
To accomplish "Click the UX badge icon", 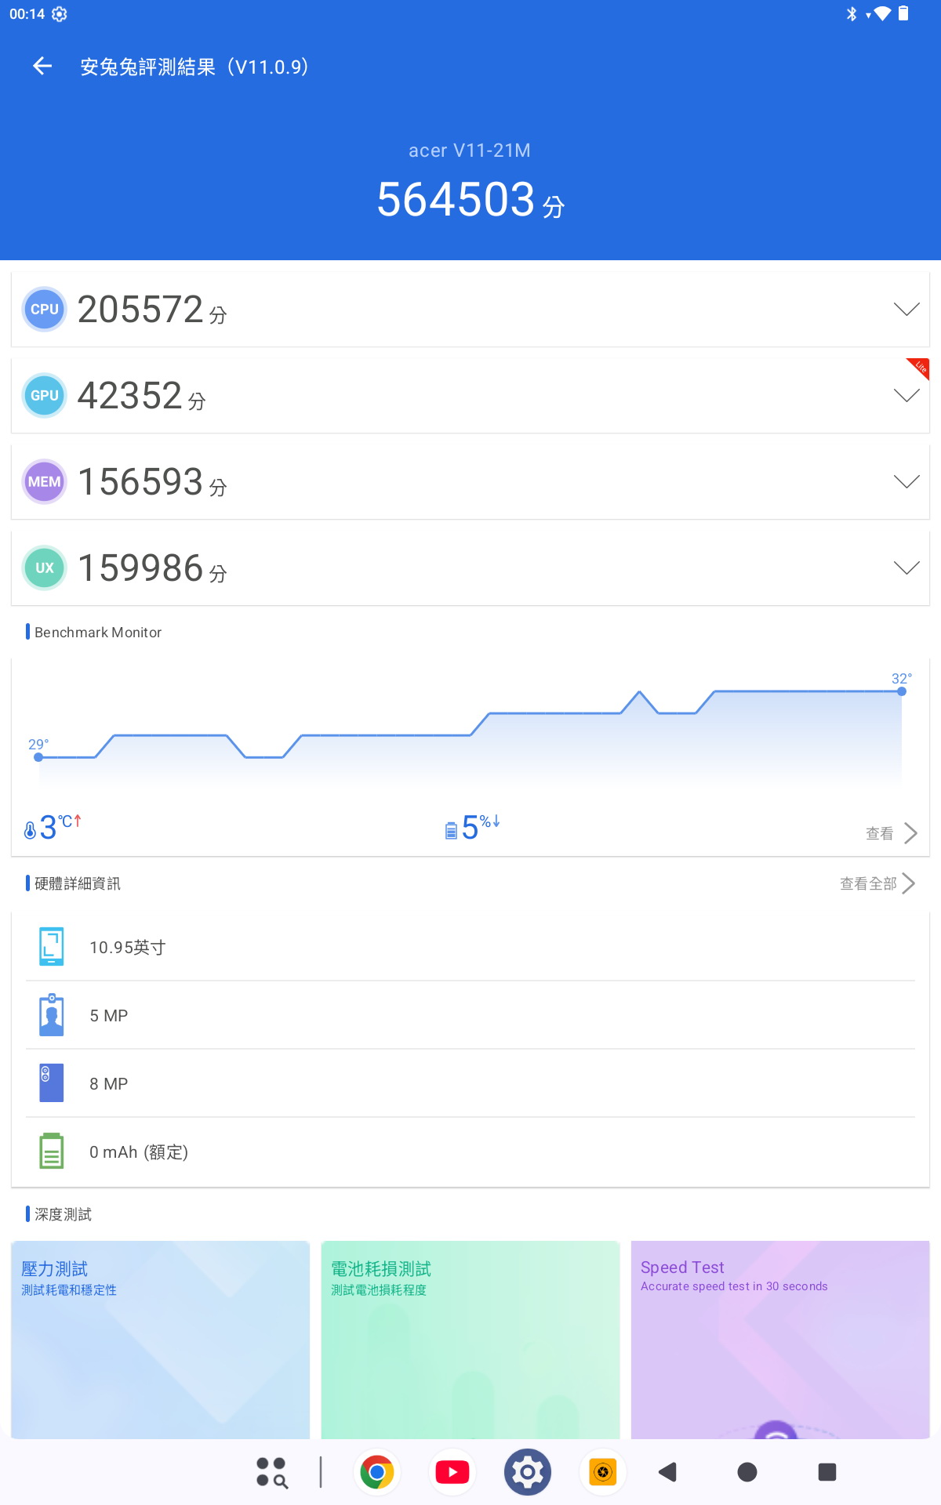I will point(45,568).
